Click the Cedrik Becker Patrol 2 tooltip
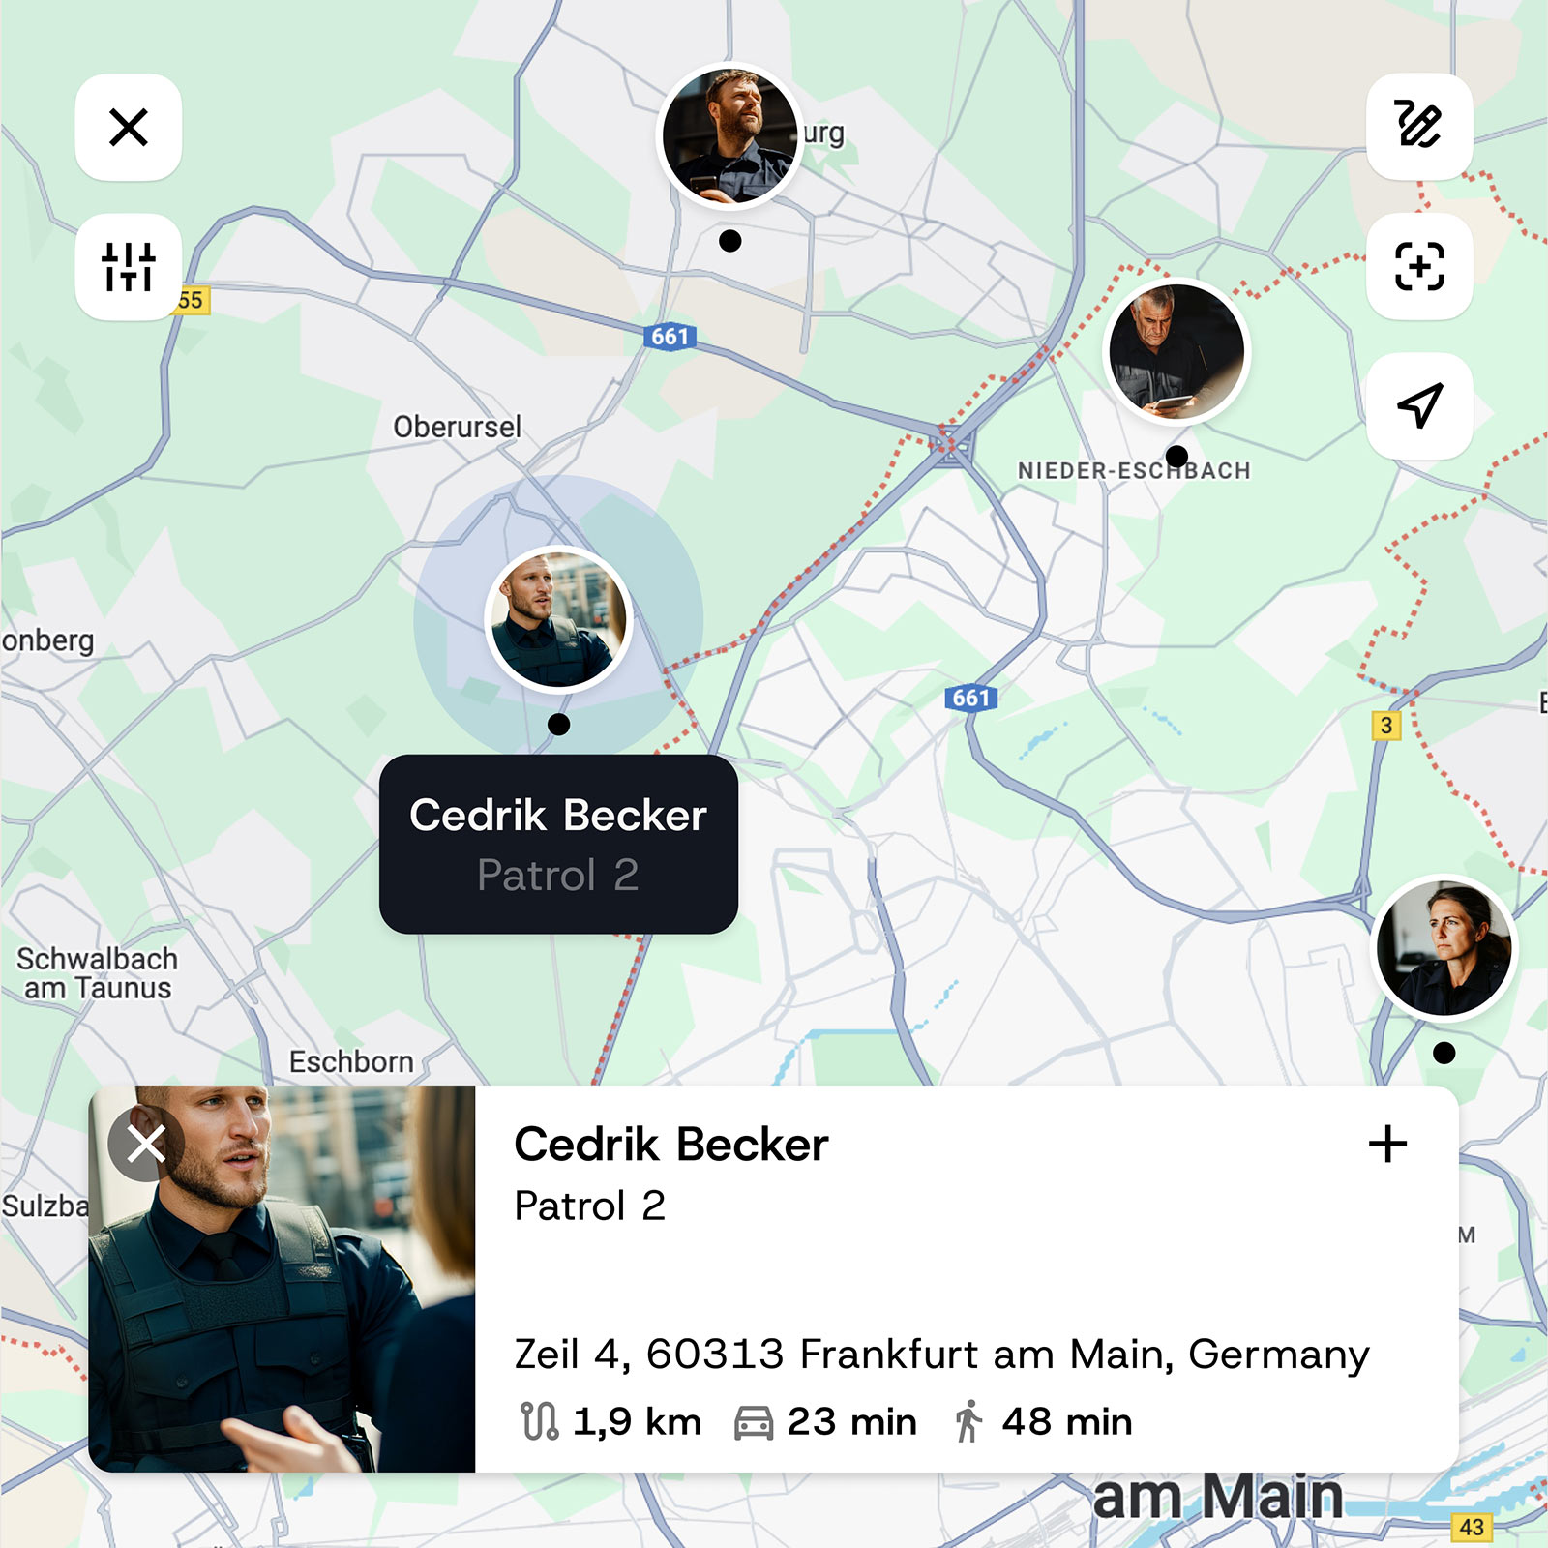This screenshot has width=1548, height=1548. pos(558,844)
